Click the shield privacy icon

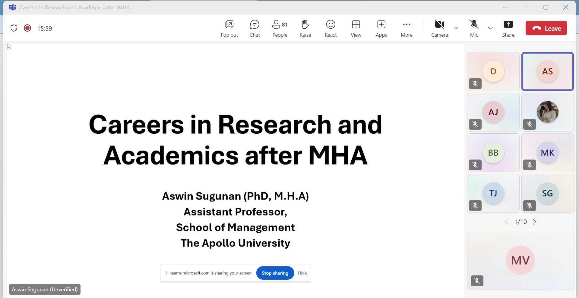click(14, 28)
